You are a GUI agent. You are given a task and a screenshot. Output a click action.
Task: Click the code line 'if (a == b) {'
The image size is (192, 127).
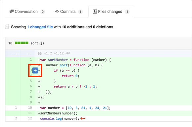point(67,71)
